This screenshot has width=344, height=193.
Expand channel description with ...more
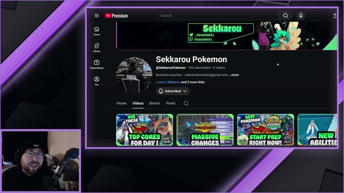pos(234,75)
